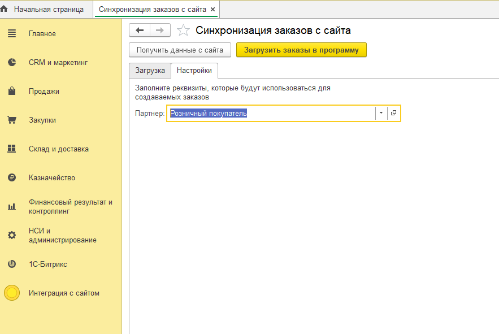499x334 pixels.
Task: Click Получить данные с сайта button
Action: (x=180, y=50)
